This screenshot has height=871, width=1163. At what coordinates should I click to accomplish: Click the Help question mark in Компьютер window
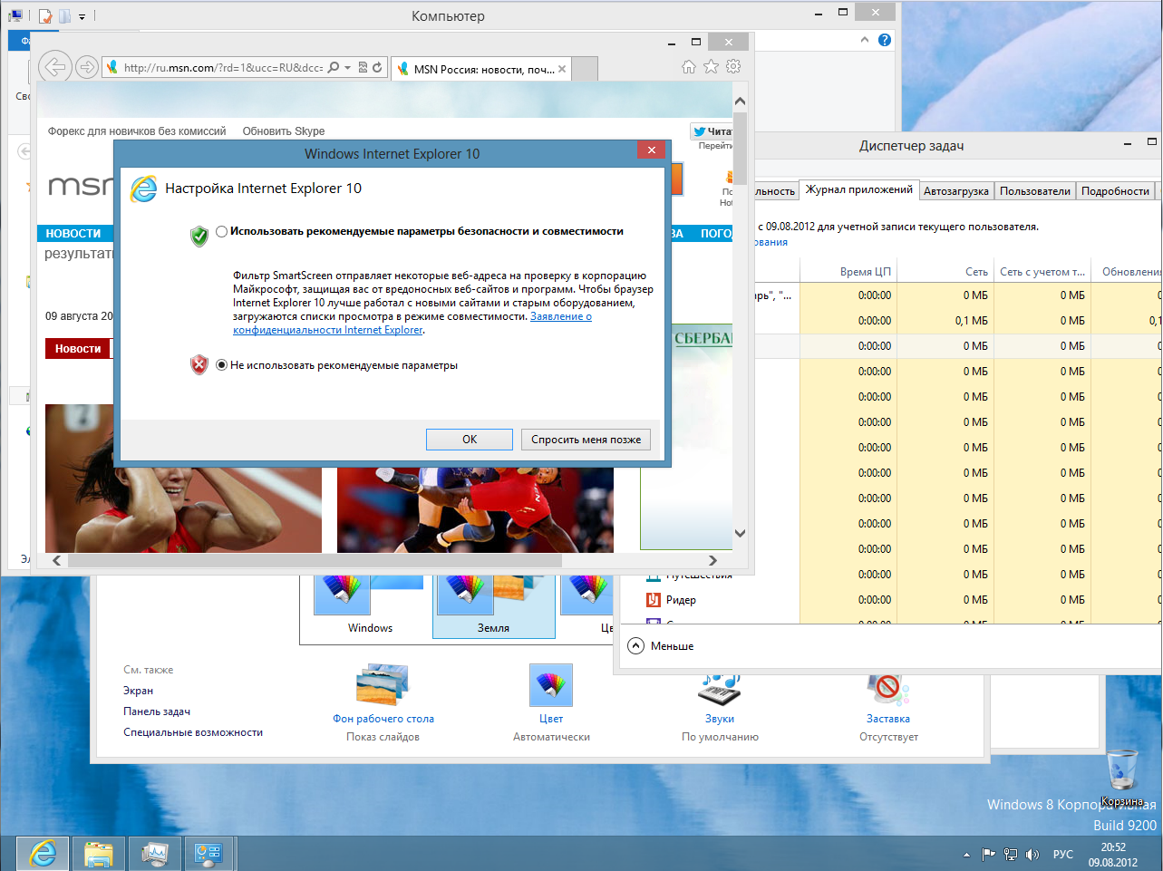click(x=885, y=40)
